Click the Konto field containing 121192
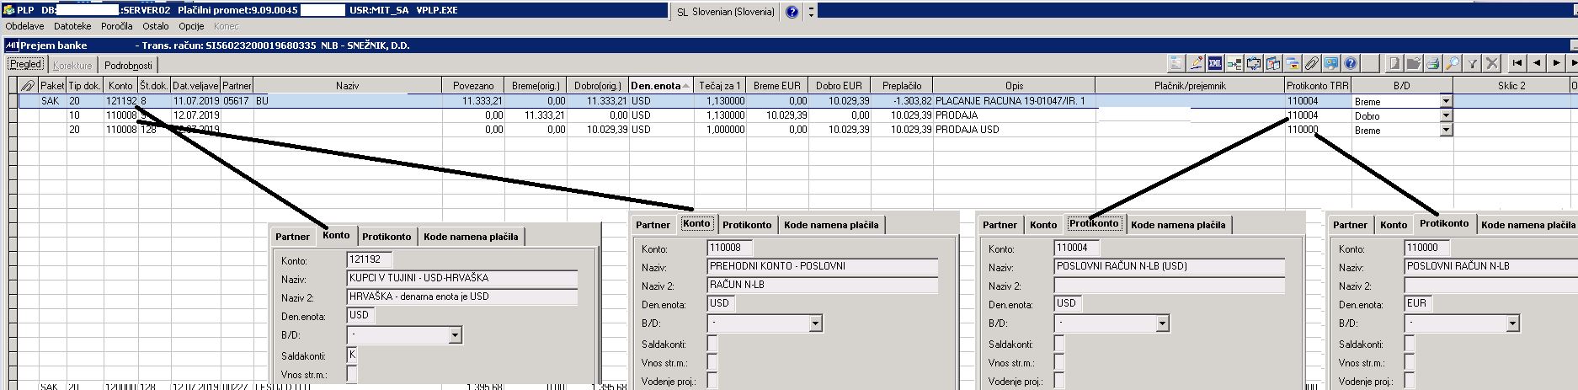Image resolution: width=1578 pixels, height=390 pixels. coord(370,260)
